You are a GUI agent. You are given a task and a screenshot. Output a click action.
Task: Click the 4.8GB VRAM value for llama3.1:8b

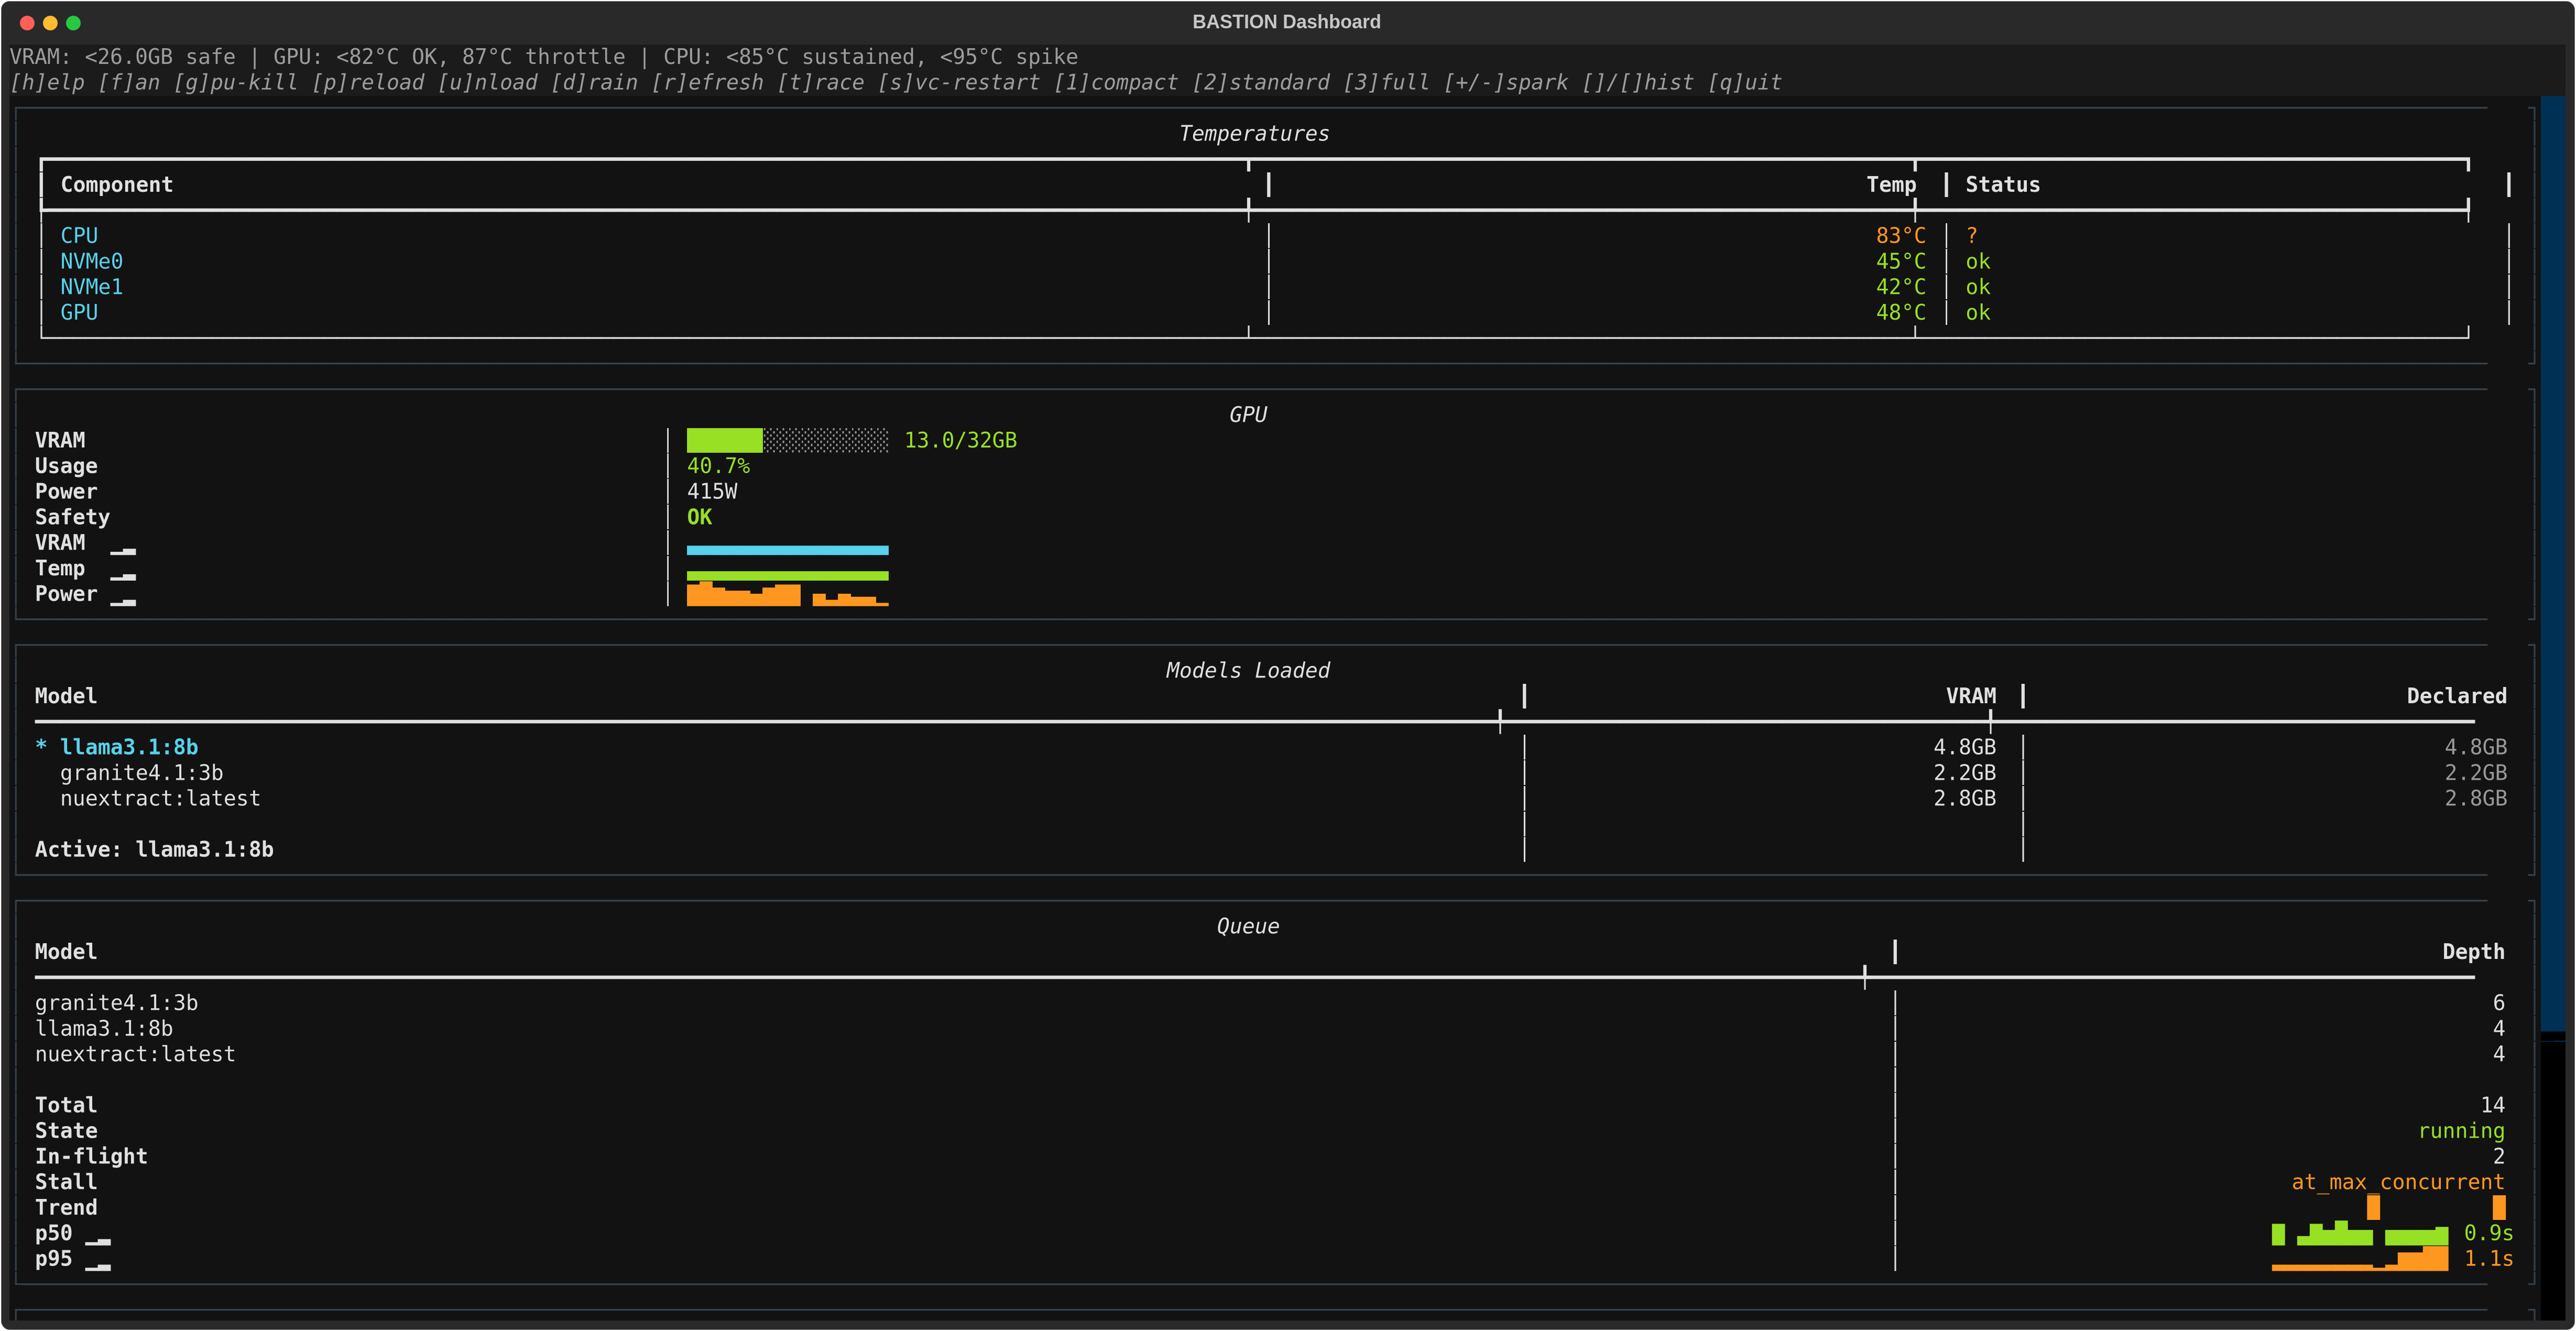coord(1964,747)
